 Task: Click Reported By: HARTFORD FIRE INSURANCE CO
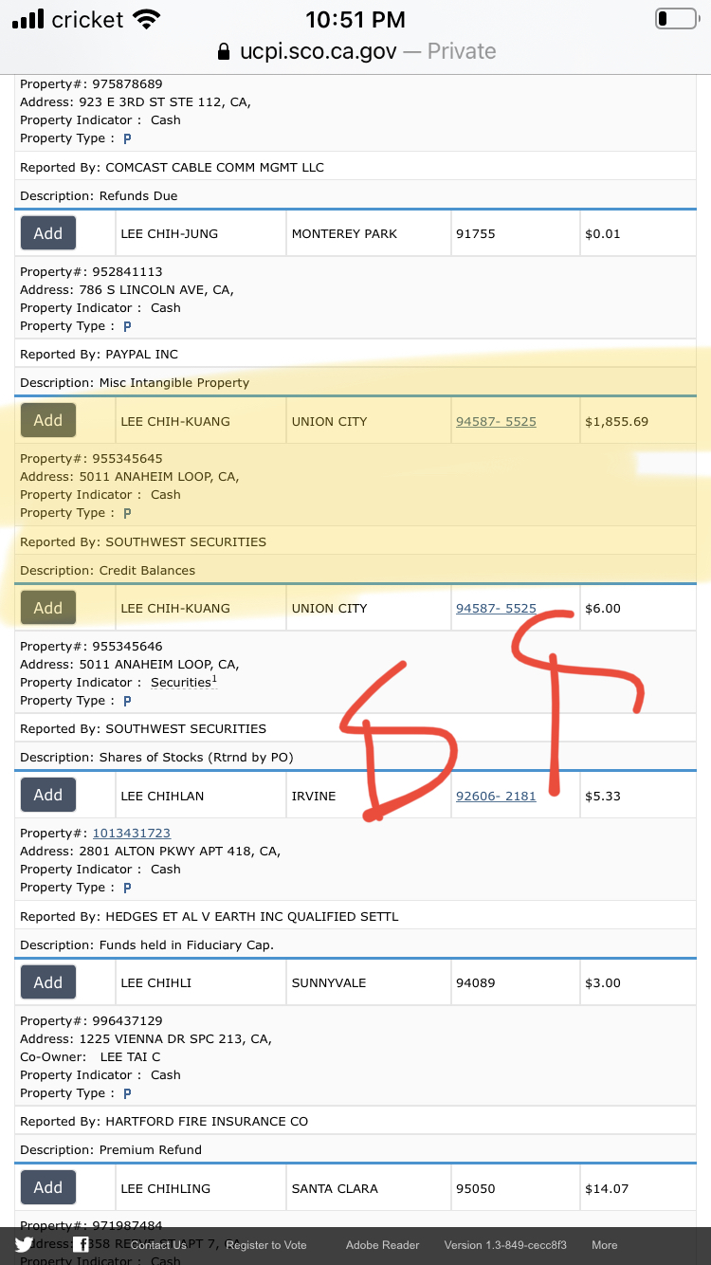coord(164,1121)
